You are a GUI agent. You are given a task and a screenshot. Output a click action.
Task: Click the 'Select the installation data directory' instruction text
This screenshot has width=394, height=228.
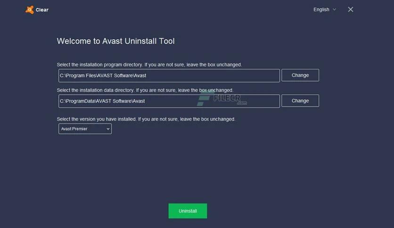(145, 90)
